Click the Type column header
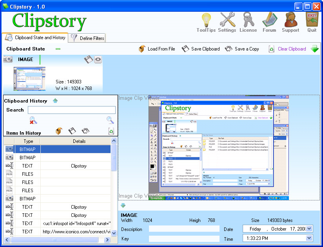Image resolution: width=323 pixels, height=247 pixels. [x=27, y=141]
